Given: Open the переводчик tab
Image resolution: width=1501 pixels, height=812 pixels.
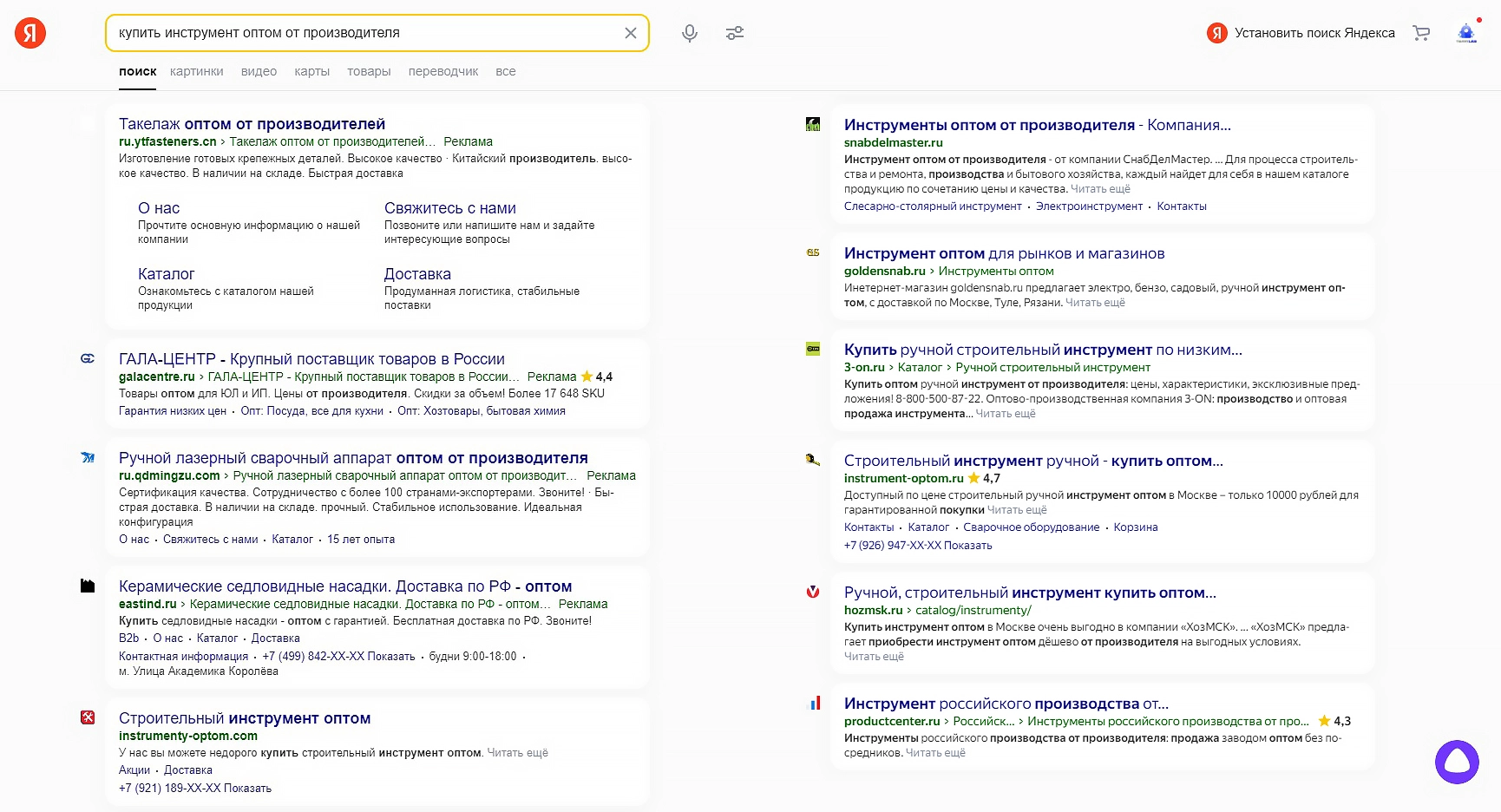Looking at the screenshot, I should coord(443,71).
